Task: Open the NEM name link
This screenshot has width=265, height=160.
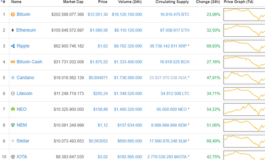Action: [x=22, y=125]
